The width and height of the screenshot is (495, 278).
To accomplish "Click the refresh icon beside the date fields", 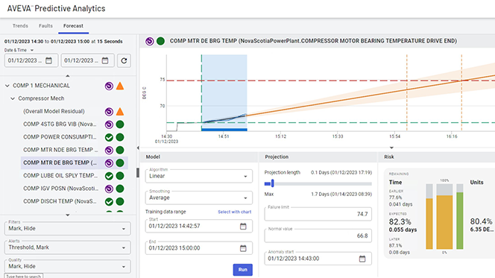I will coord(124,60).
